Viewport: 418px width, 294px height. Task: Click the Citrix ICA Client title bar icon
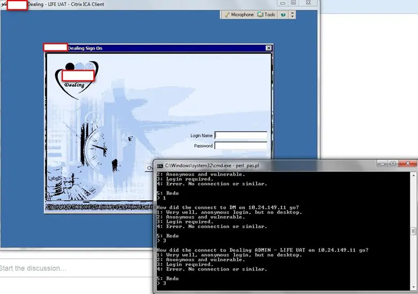(4, 4)
